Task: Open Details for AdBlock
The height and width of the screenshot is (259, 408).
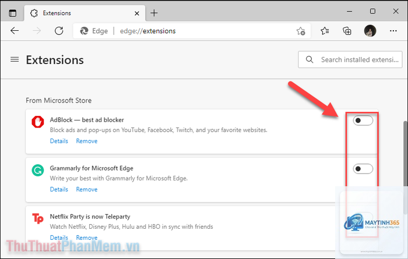Action: coord(59,141)
